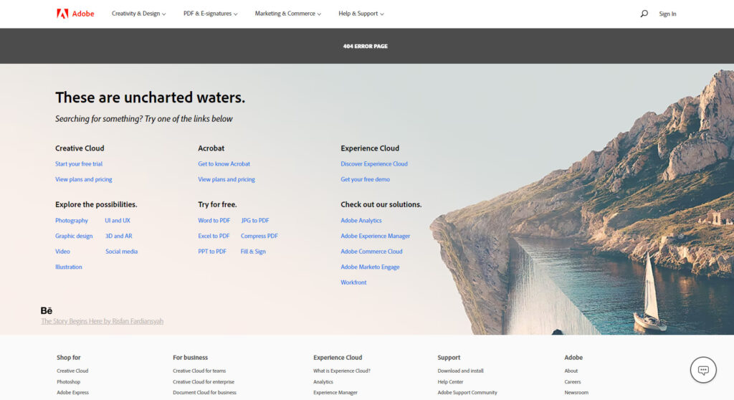The height and width of the screenshot is (400, 734).
Task: Open Adobe Commerce Cloud link
Action: (371, 252)
